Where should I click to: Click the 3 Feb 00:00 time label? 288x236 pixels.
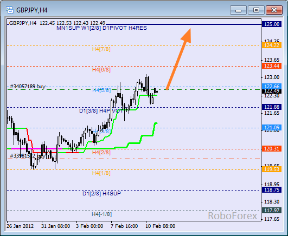tap(89, 226)
